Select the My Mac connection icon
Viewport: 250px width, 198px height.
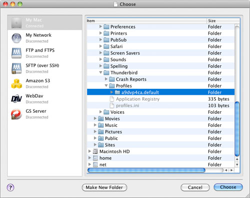pyautogui.click(x=16, y=23)
